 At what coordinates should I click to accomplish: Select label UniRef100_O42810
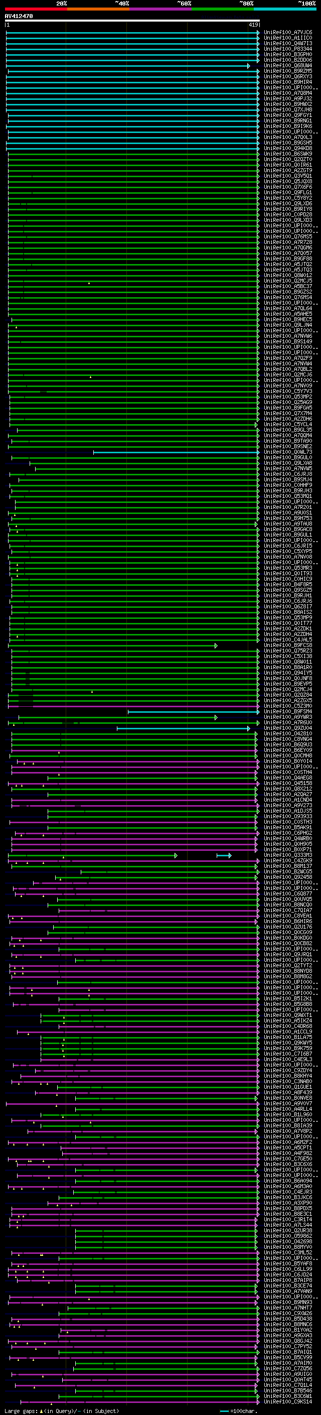coord(288,733)
